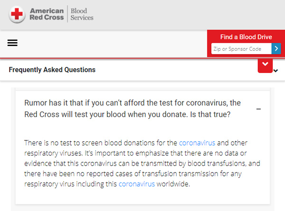Submit zip code with blue arrow button
The width and height of the screenshot is (285, 211).
(276, 48)
